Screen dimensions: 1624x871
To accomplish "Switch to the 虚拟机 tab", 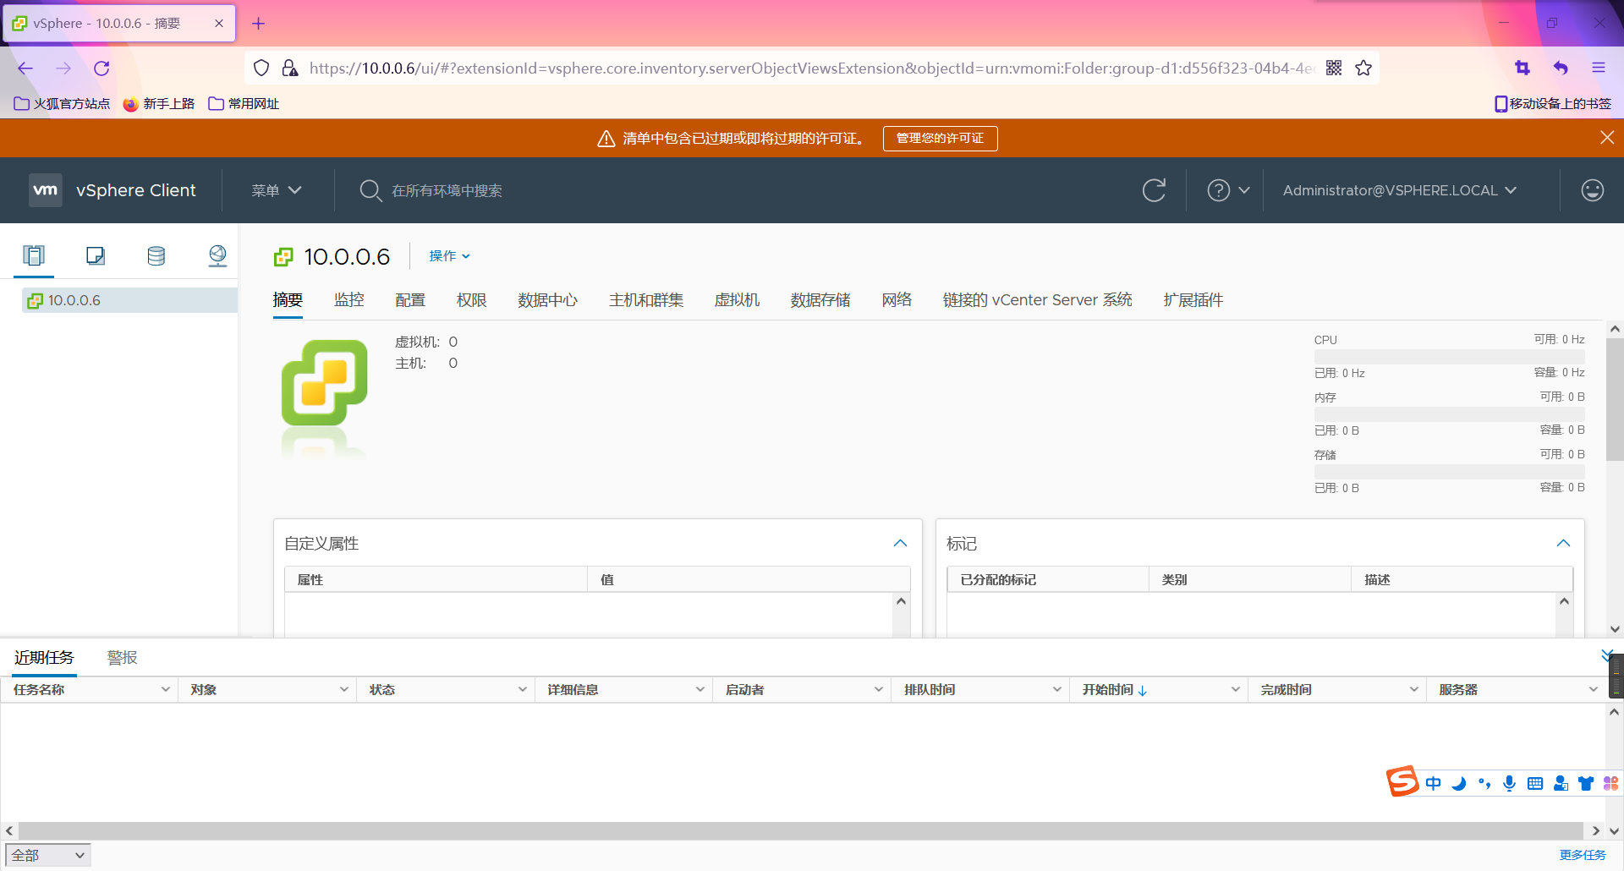I will tap(737, 300).
